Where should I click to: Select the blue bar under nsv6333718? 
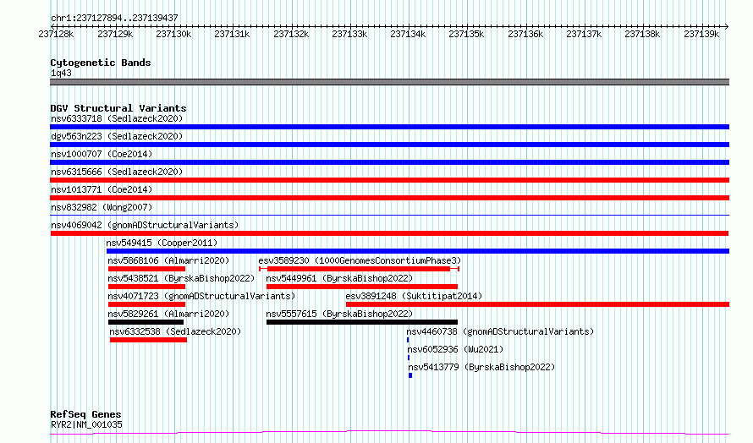click(x=389, y=127)
